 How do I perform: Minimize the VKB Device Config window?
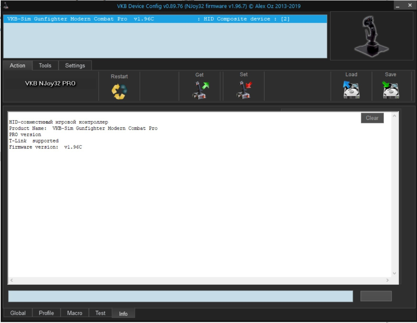click(x=398, y=6)
